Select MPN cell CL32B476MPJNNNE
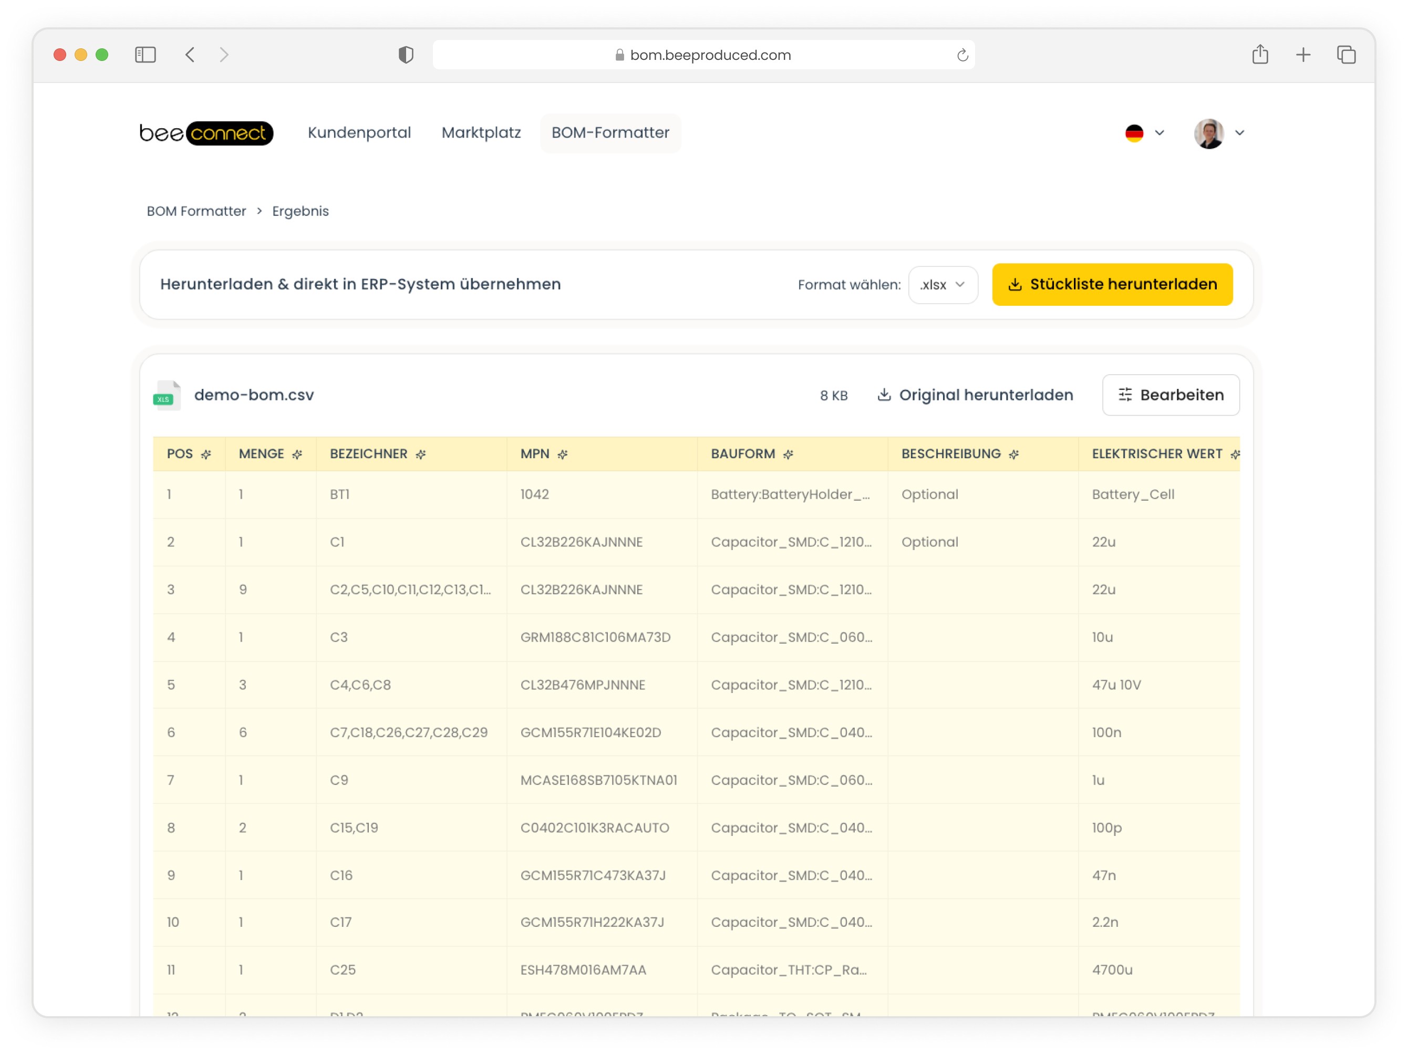This screenshot has width=1408, height=1054. click(602, 685)
